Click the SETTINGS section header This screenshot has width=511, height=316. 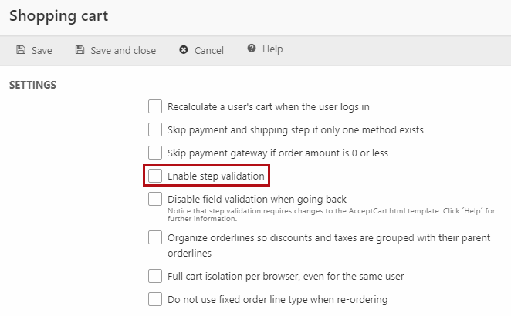[32, 85]
